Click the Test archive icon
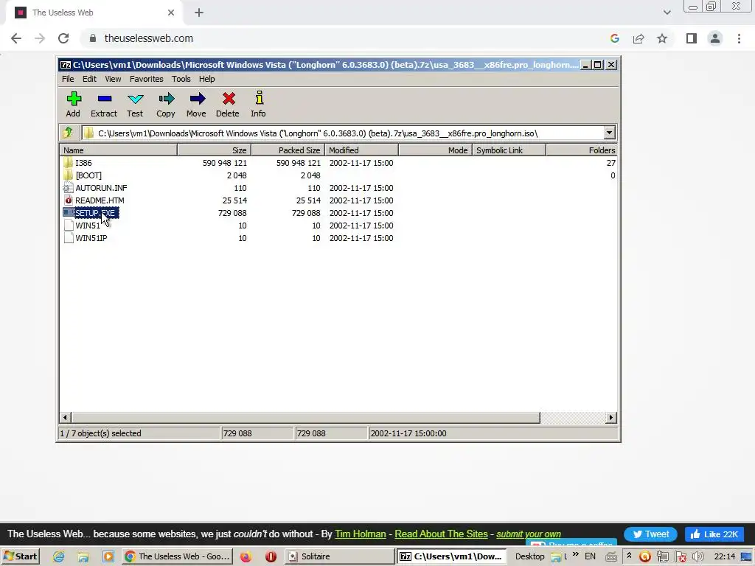 [135, 104]
